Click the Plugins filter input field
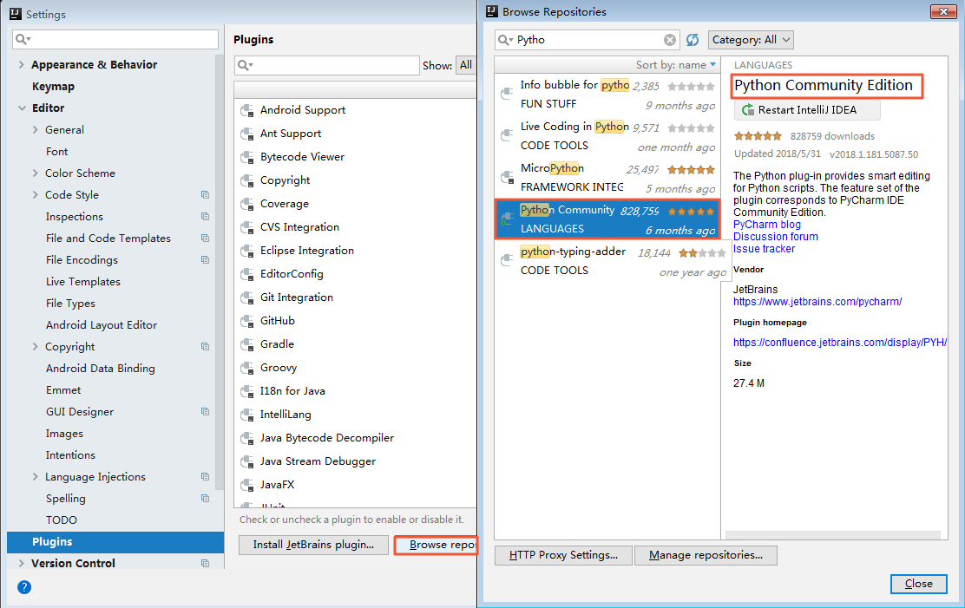965x608 pixels. (x=327, y=65)
